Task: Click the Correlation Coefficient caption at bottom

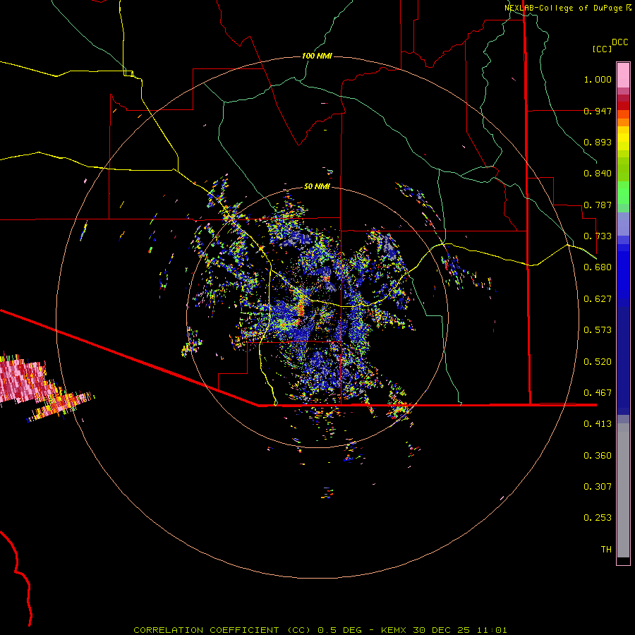Action: point(320,630)
